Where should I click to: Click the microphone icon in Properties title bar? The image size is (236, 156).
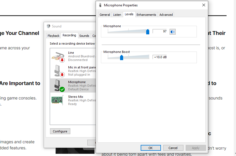(x=100, y=5)
